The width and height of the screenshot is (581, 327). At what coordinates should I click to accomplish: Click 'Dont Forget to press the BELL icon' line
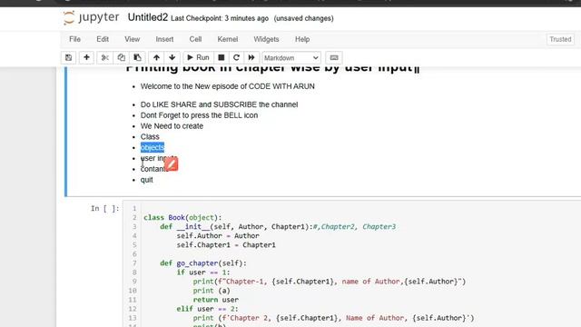199,115
